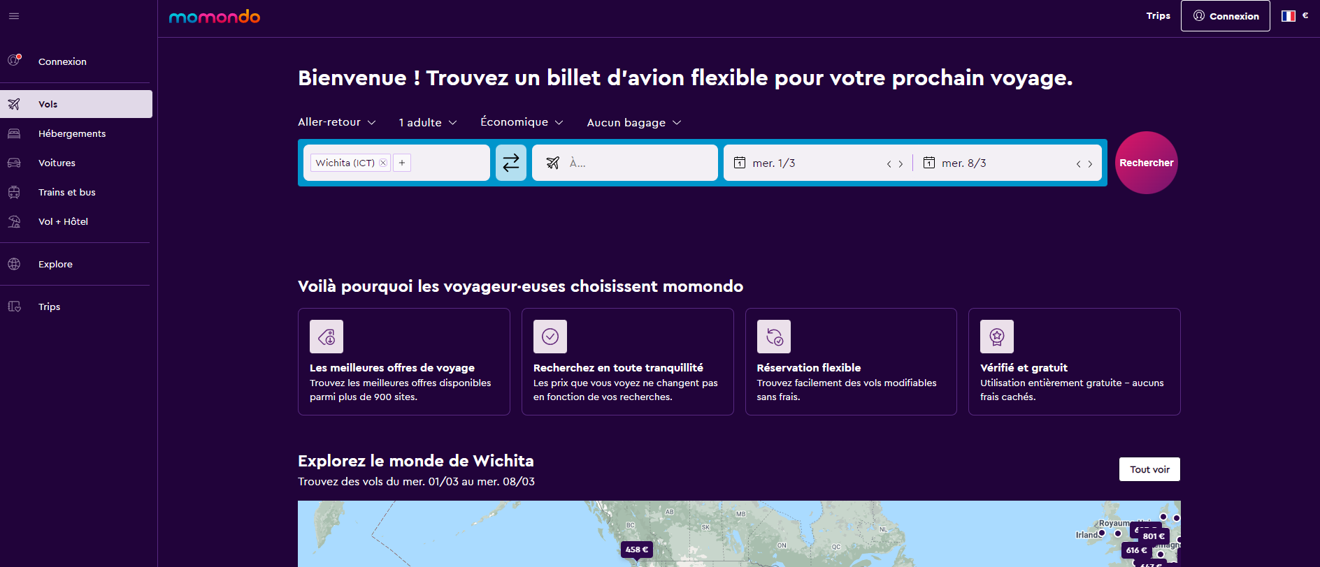Open Hébergements in the sidebar
Image resolution: width=1320 pixels, height=567 pixels.
pyautogui.click(x=76, y=133)
